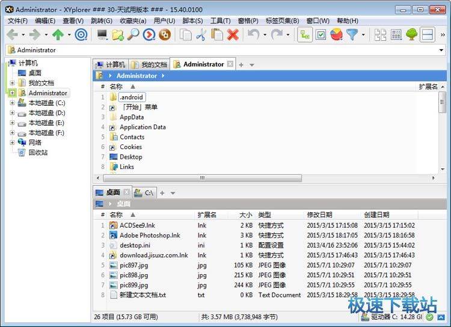The height and width of the screenshot is (327, 451).
Task: Click 大小 column header in lower pane
Action: point(245,215)
